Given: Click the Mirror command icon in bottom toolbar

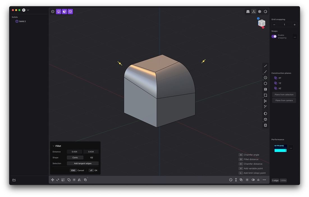Looking at the screenshot, I should [x=79, y=180].
